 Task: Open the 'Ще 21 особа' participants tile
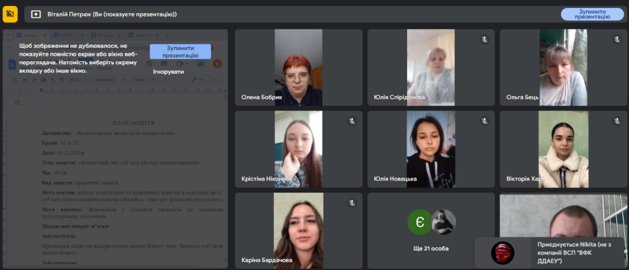[x=431, y=230]
